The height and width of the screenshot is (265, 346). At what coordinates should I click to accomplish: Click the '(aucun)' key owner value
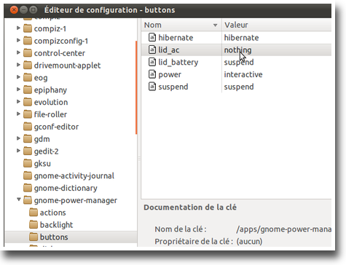click(249, 242)
